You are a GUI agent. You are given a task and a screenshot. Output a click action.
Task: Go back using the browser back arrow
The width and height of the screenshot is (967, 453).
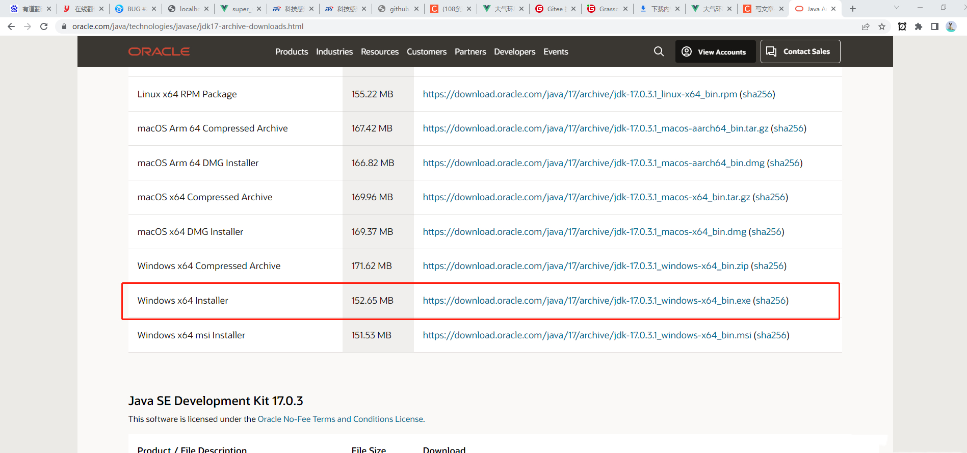pos(11,26)
